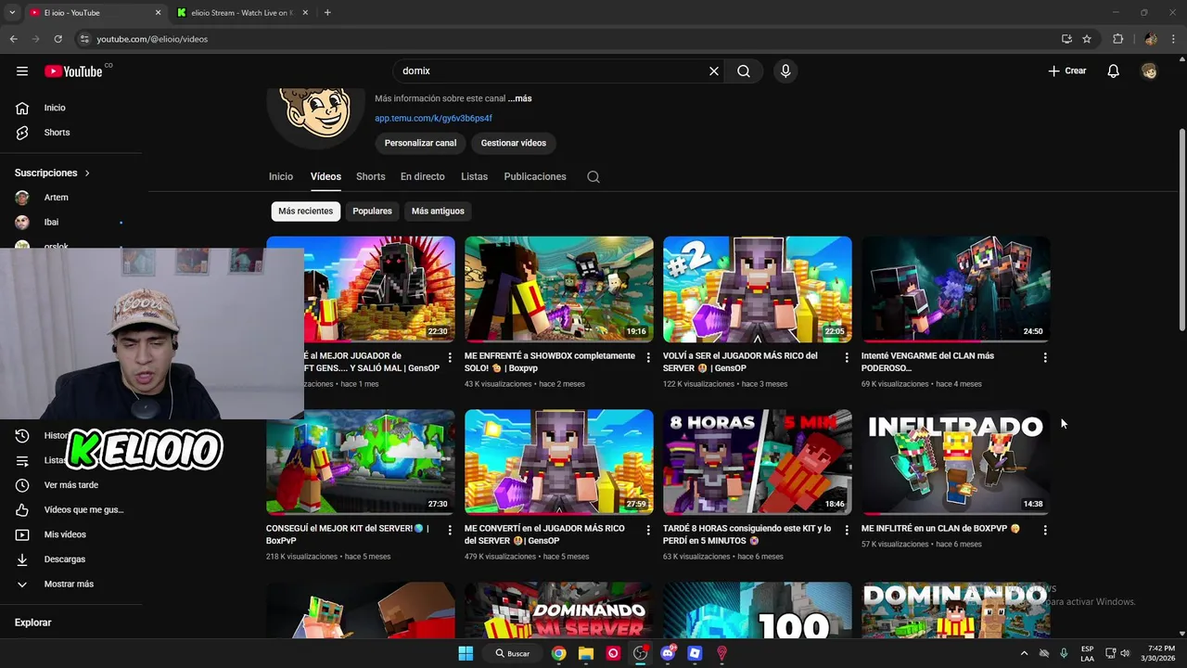Click Personalizar canal button
This screenshot has width=1187, height=668.
[420, 143]
